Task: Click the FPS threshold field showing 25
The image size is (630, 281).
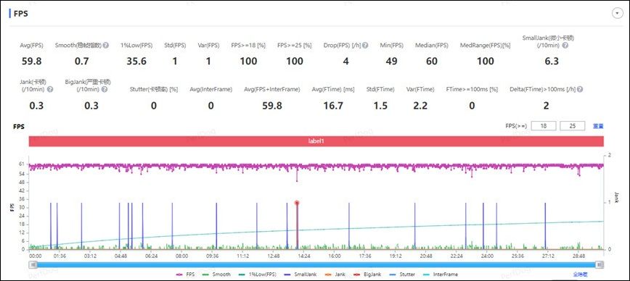Action: 572,126
